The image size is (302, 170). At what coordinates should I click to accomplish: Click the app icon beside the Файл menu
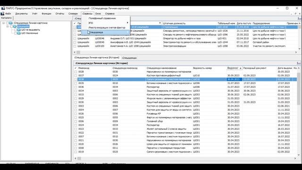pos(2,14)
